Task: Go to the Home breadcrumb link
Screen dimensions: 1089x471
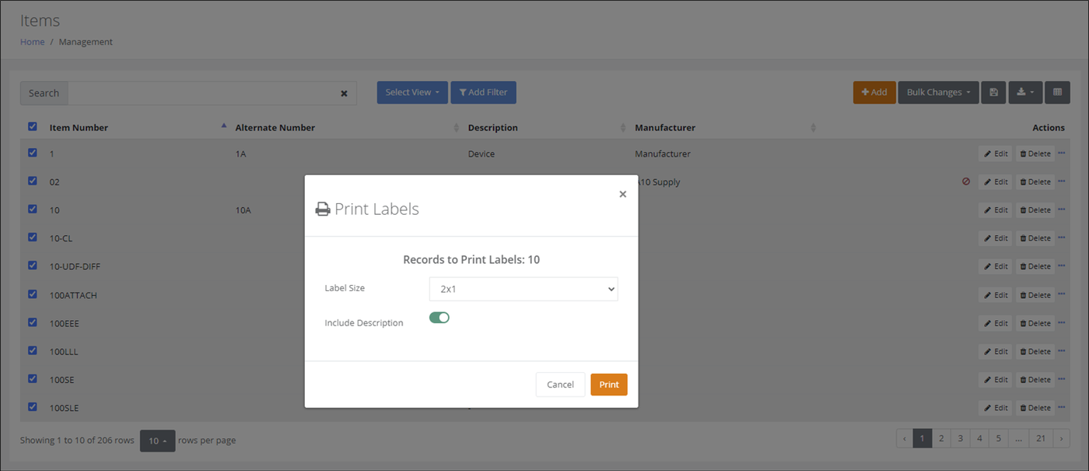Action: pos(32,42)
